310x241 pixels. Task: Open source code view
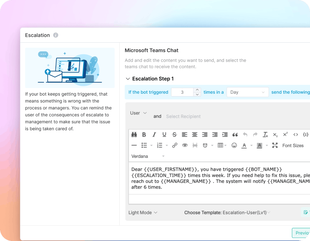pos(296,135)
